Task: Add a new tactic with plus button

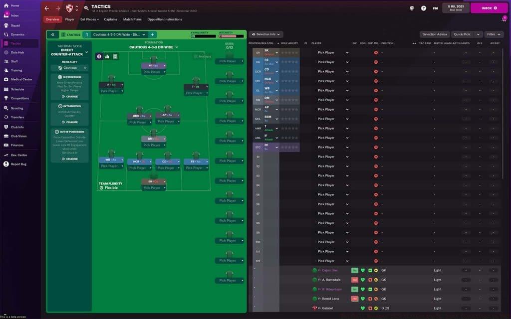Action: point(152,35)
